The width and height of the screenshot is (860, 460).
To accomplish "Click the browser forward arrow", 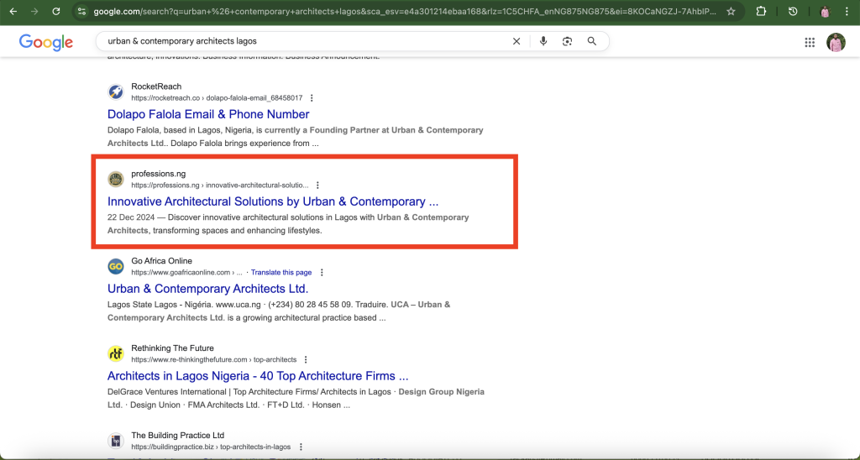I will coord(34,11).
